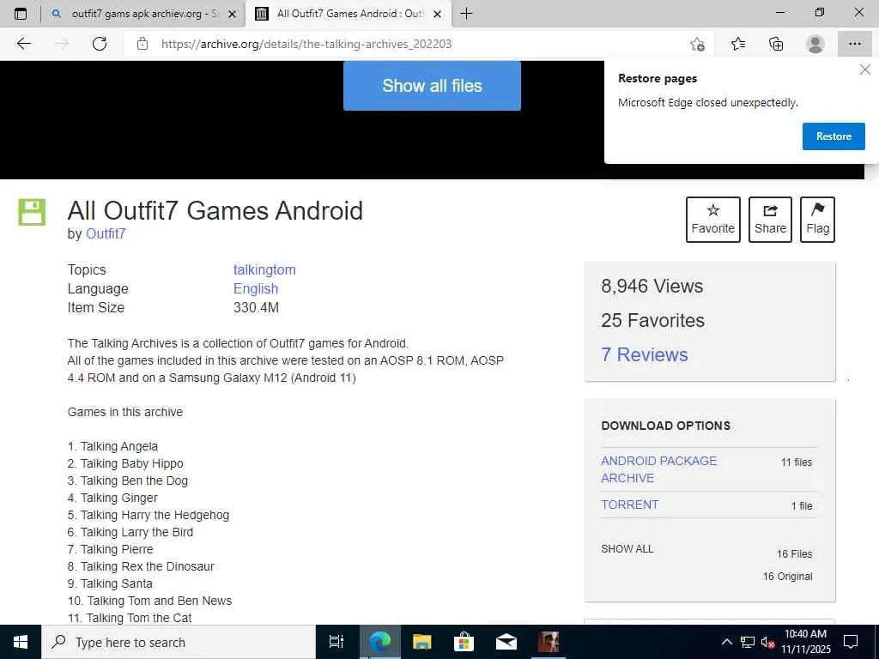The height and width of the screenshot is (659, 879).
Task: Expand ANDROID PACKAGE ARCHIVE download option
Action: (658, 469)
